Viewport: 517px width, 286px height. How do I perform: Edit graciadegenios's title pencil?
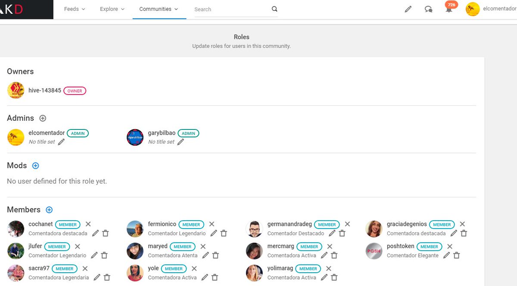tap(454, 233)
